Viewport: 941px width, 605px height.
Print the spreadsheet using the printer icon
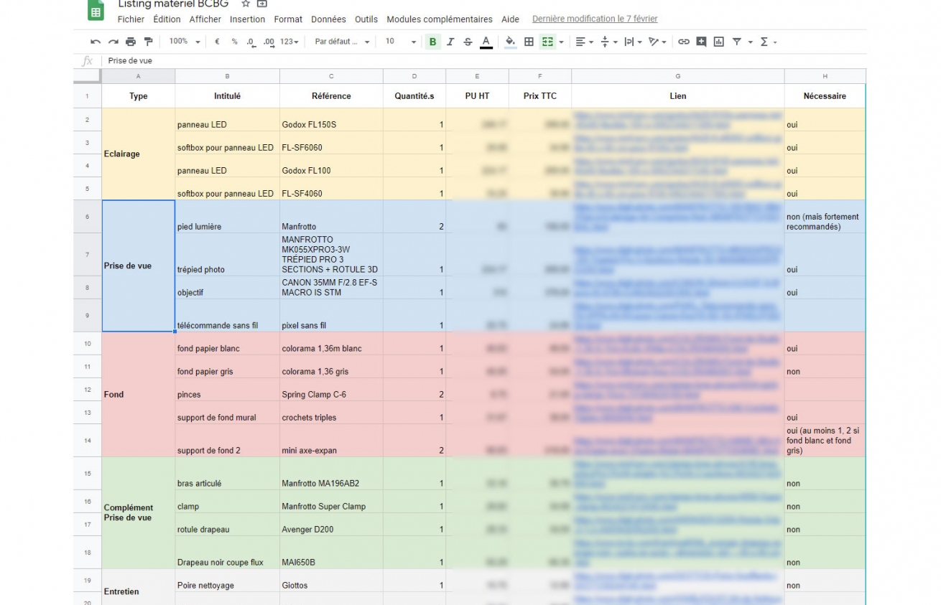[x=131, y=42]
